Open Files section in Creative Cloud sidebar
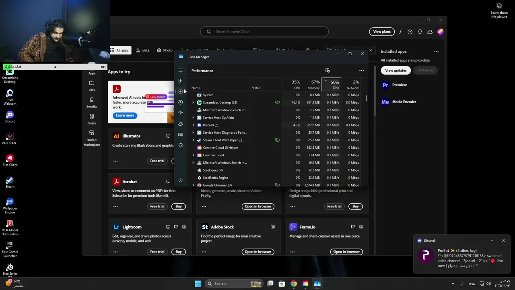 point(92,86)
